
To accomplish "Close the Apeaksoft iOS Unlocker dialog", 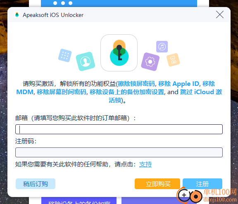I will coord(220,14).
